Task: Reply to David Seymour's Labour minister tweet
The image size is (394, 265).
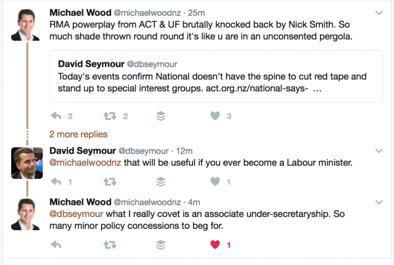Action: 56,181
